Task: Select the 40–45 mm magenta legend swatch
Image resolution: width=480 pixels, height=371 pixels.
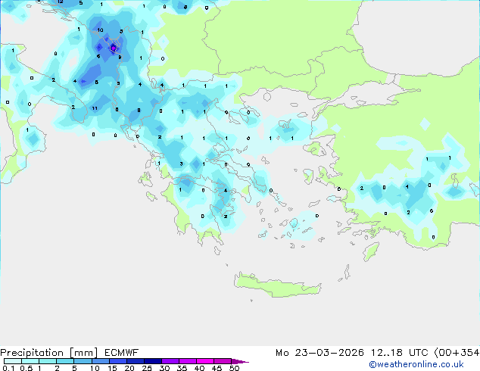Action: click(x=205, y=361)
